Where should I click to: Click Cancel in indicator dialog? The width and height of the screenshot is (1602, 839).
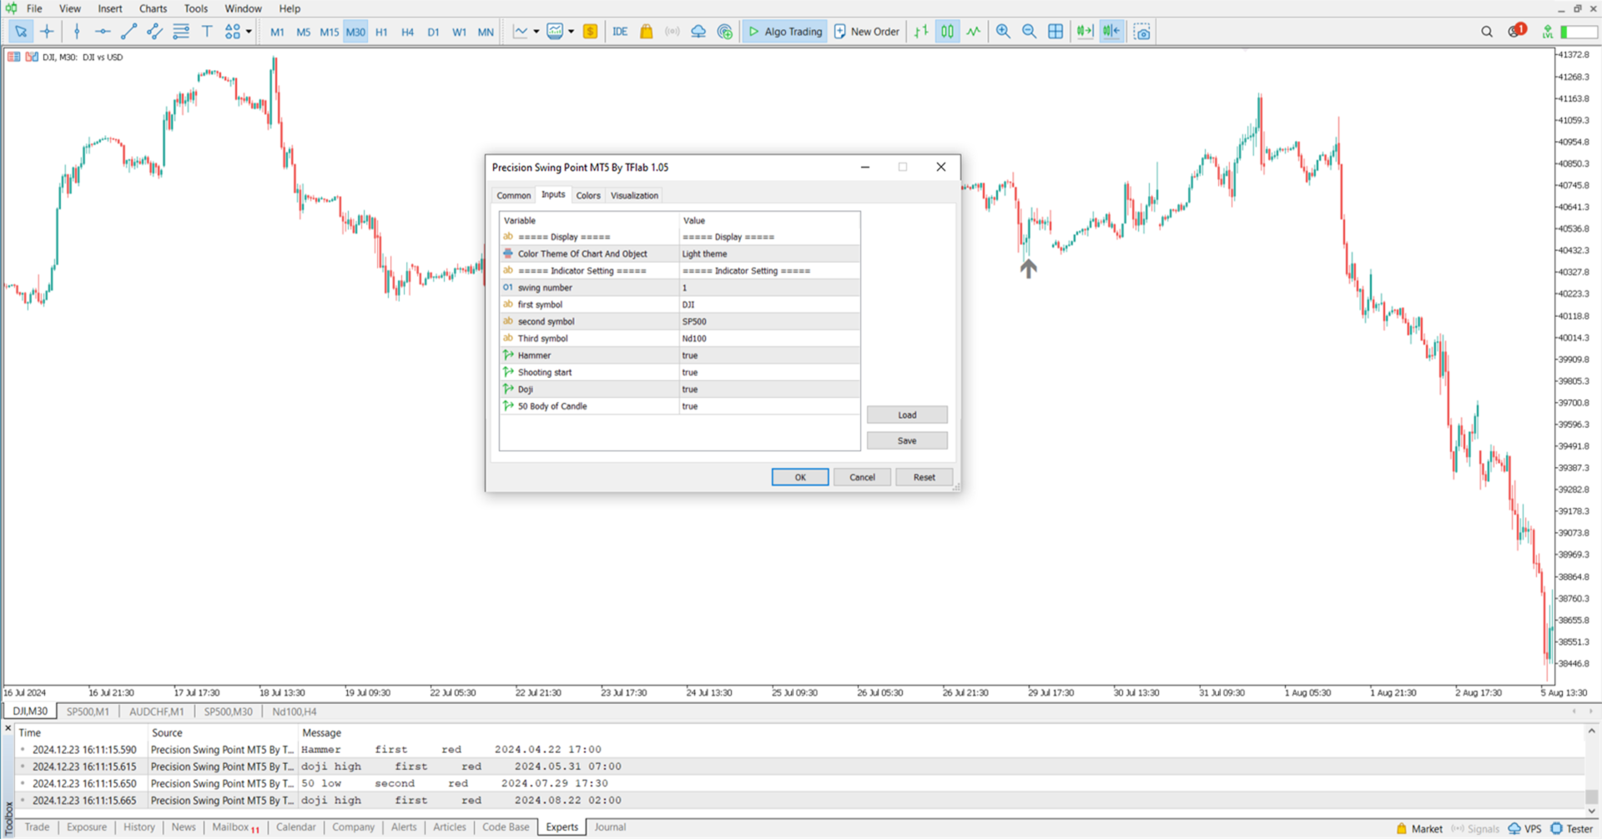(862, 477)
